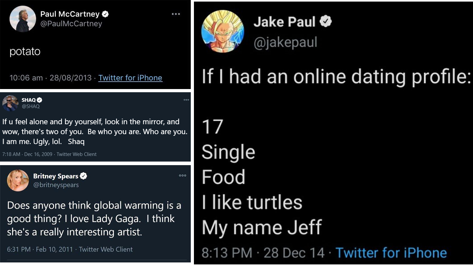Click the @SHAQ handle

30,106
